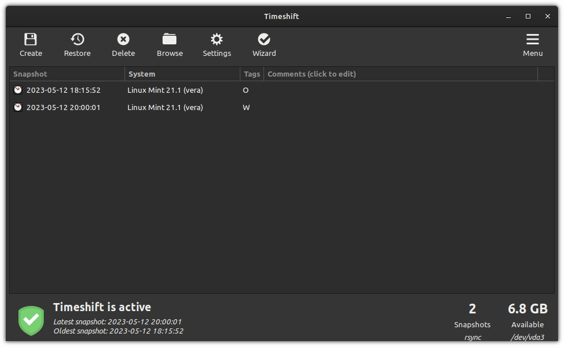Click the Create snapshot floppy icon
Screen dimensions: 565x348
coord(31,39)
